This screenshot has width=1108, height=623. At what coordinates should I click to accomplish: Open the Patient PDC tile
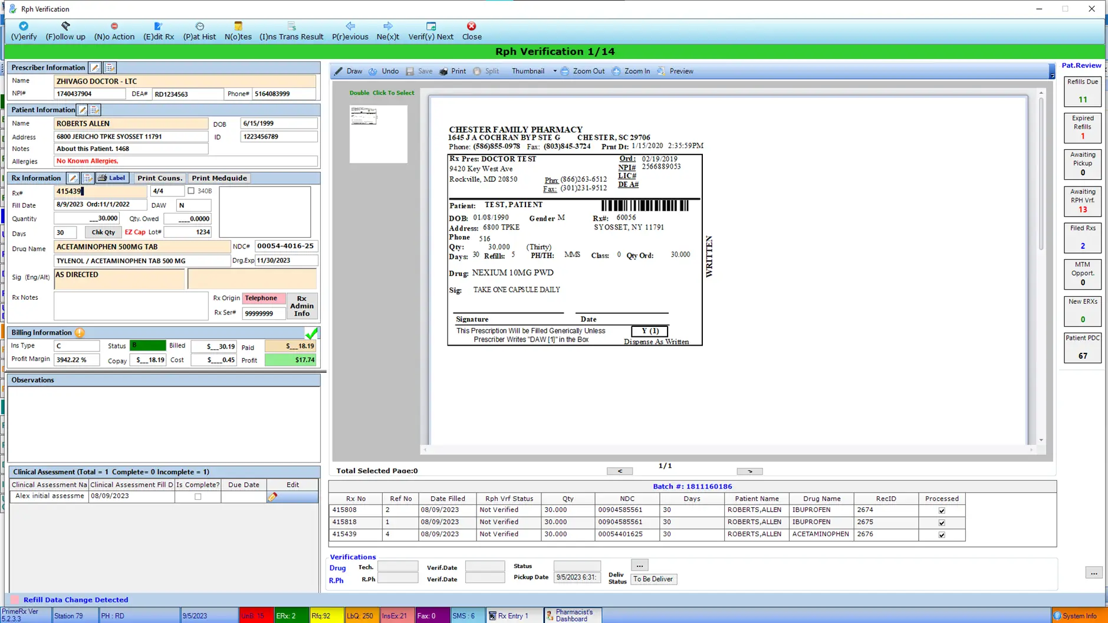[x=1083, y=347]
